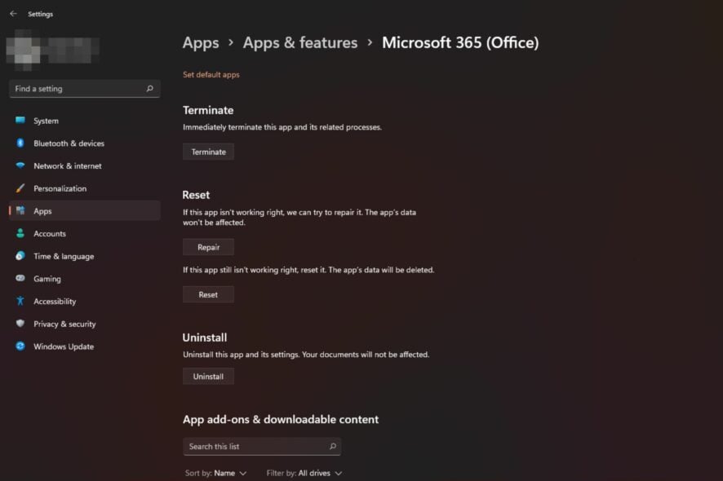
Task: Expand the Sort by Name dropdown
Action: pos(215,473)
